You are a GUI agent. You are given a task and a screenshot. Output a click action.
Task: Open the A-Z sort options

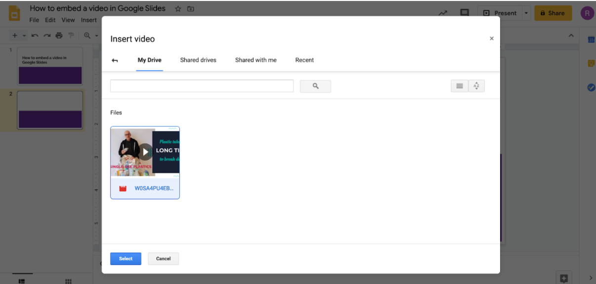tap(476, 86)
